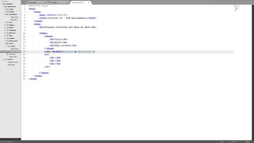Switch to the Posts.php tab

37,3
